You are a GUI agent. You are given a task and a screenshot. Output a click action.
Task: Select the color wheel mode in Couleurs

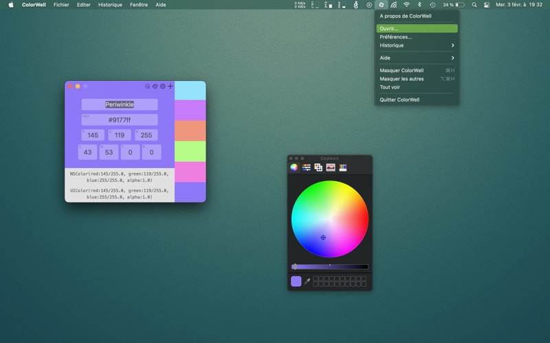tap(294, 167)
